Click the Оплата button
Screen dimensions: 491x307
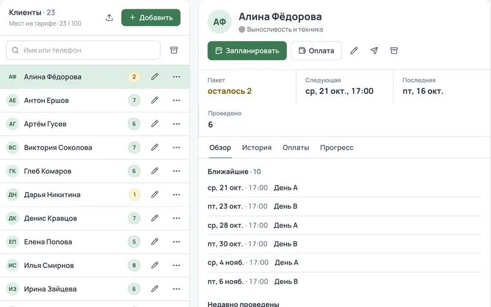click(316, 50)
